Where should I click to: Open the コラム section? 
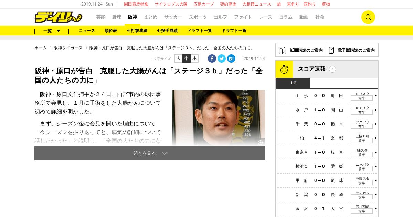[286, 17]
